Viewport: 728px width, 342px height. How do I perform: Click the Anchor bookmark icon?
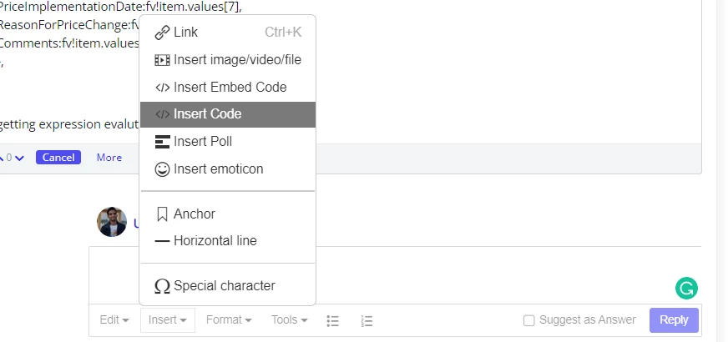[162, 214]
